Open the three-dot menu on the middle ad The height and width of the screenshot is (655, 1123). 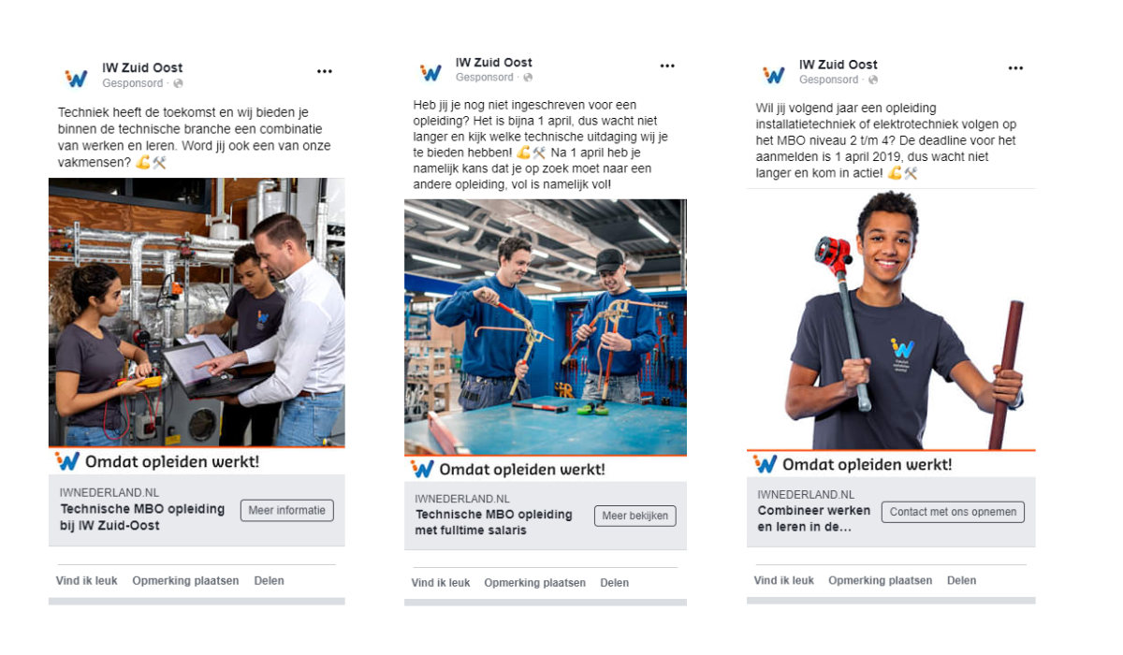667,66
